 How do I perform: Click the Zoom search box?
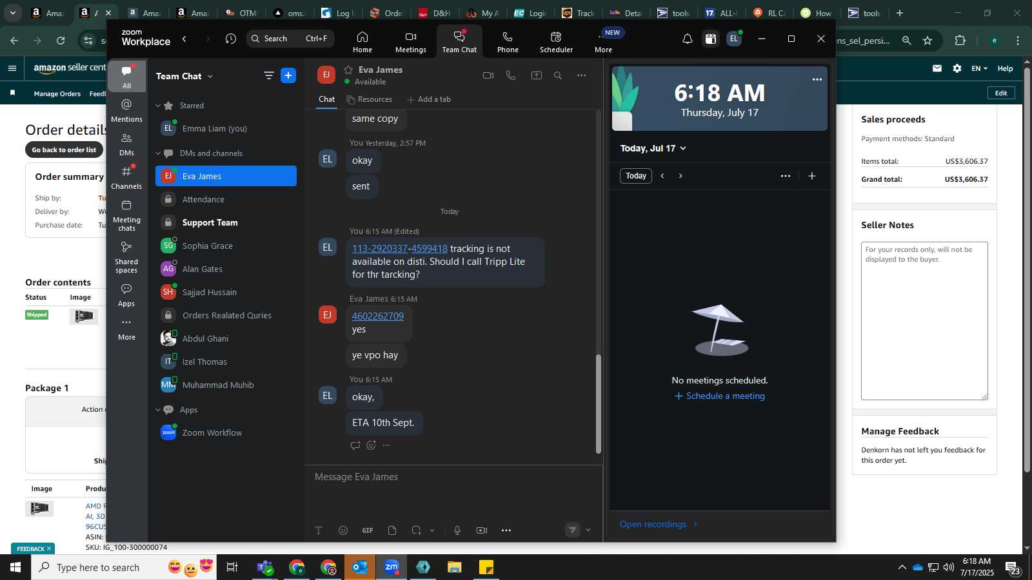pos(290,39)
